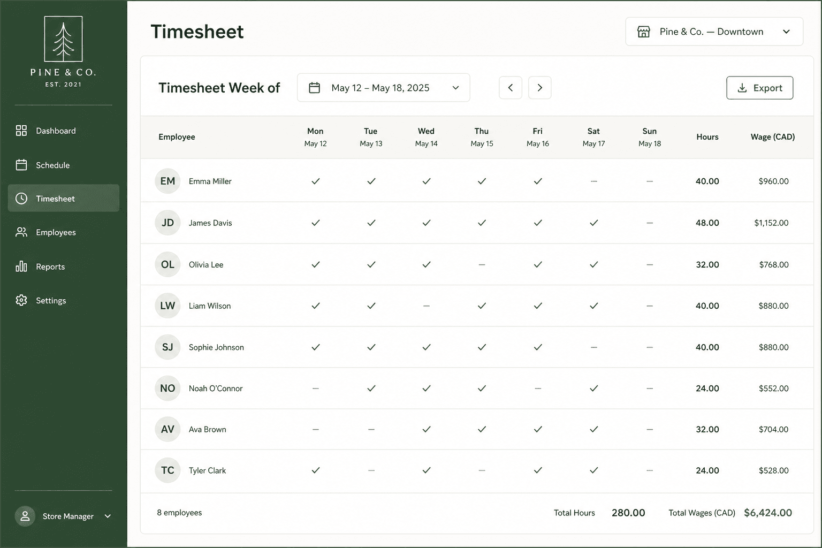Click Noah O'Connor's $552.00 wage

[x=774, y=389]
